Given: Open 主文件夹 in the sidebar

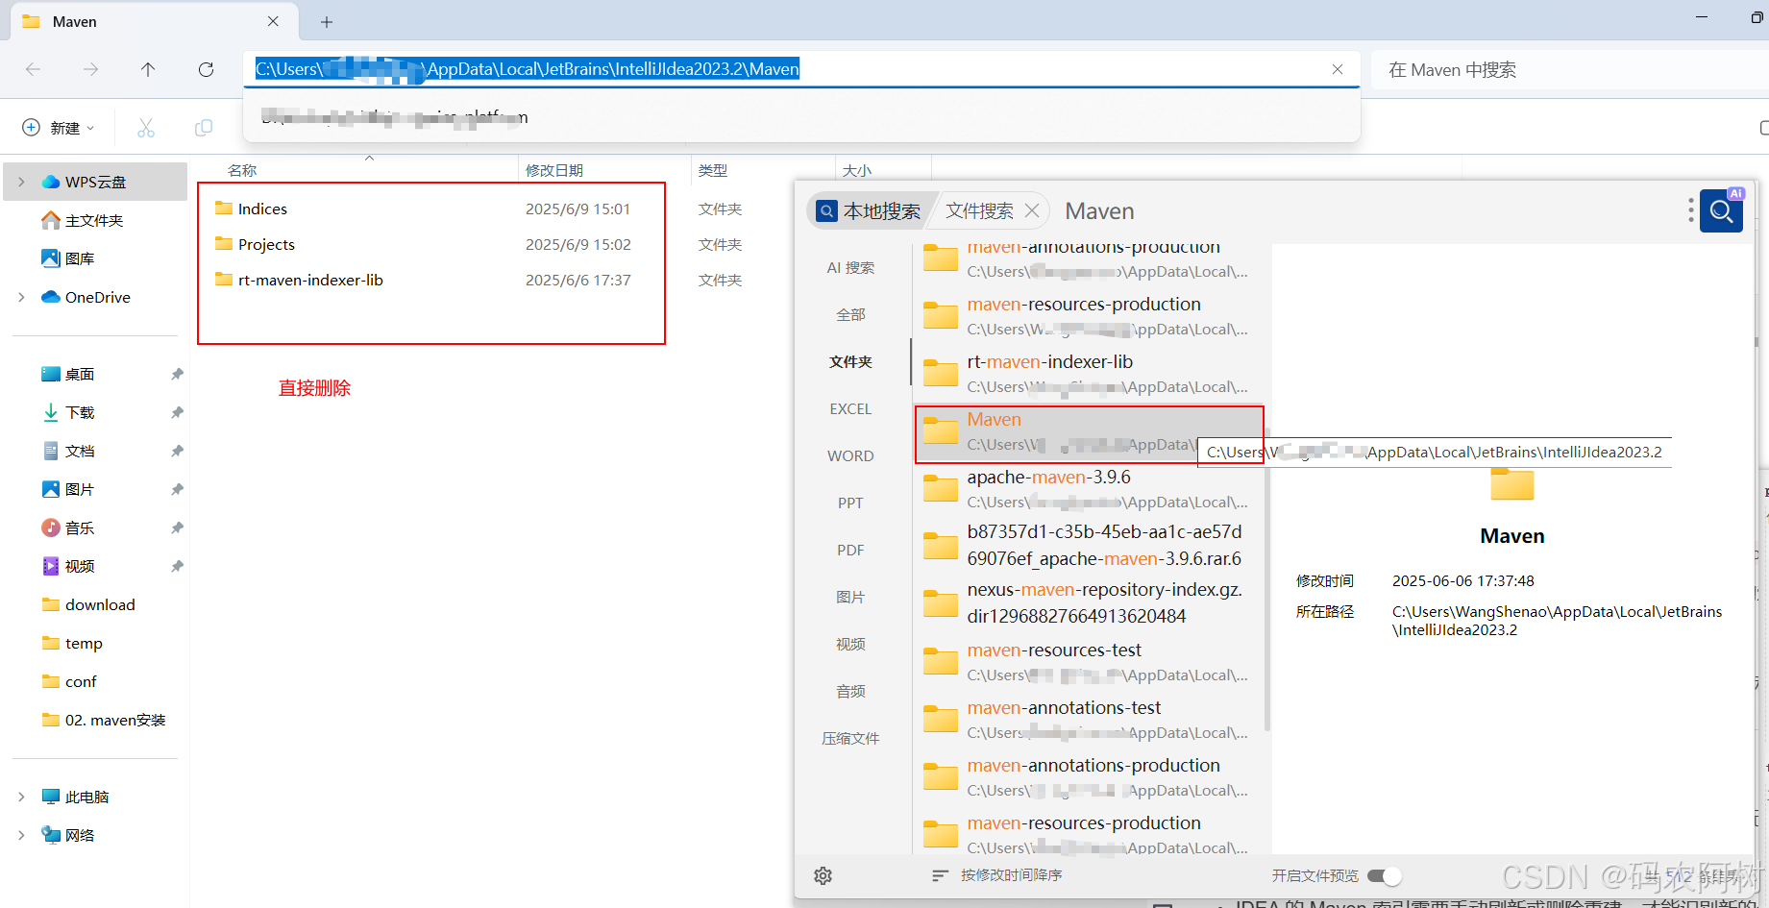Looking at the screenshot, I should pos(94,220).
